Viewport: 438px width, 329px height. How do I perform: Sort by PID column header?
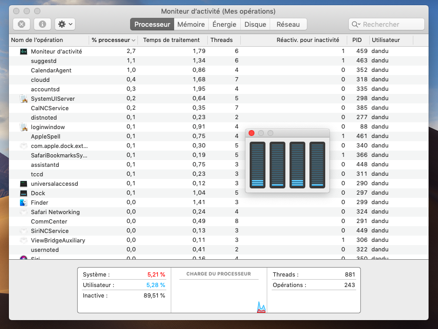coord(358,40)
